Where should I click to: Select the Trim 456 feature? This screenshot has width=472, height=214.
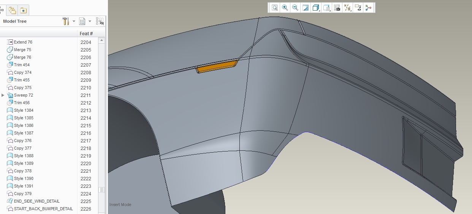tap(22, 103)
